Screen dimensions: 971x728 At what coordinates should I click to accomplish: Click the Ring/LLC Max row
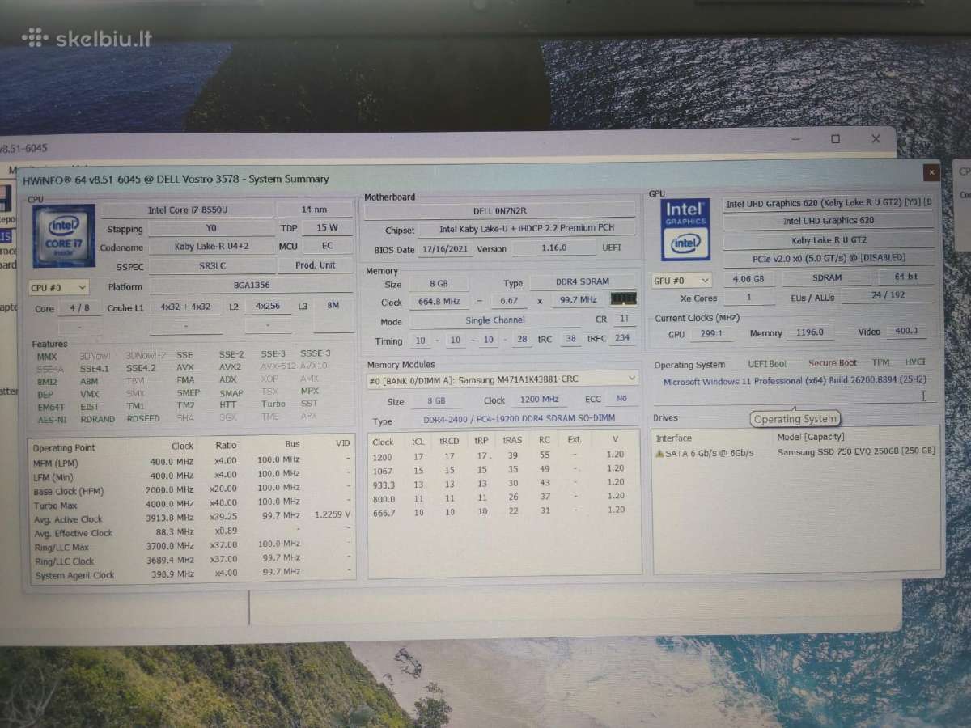[x=193, y=546]
